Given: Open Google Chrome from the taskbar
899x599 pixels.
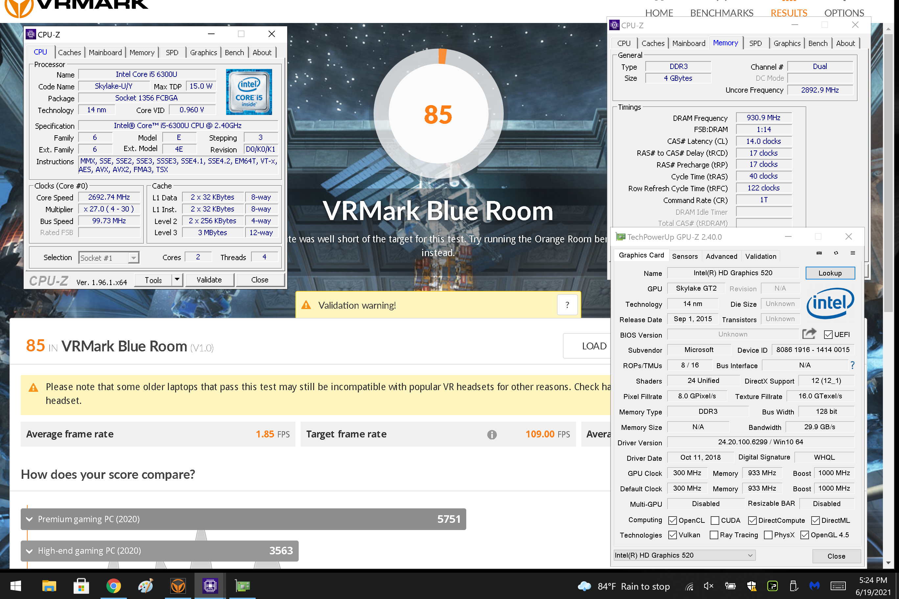Looking at the screenshot, I should point(113,586).
